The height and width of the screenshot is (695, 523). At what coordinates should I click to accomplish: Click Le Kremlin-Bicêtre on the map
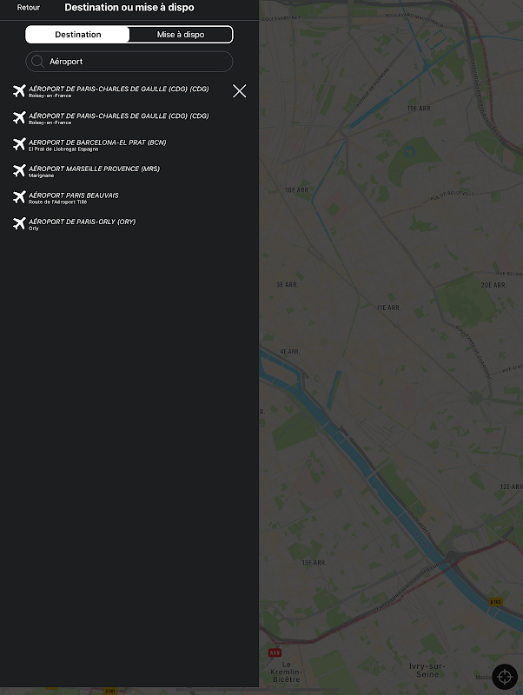[x=287, y=672]
